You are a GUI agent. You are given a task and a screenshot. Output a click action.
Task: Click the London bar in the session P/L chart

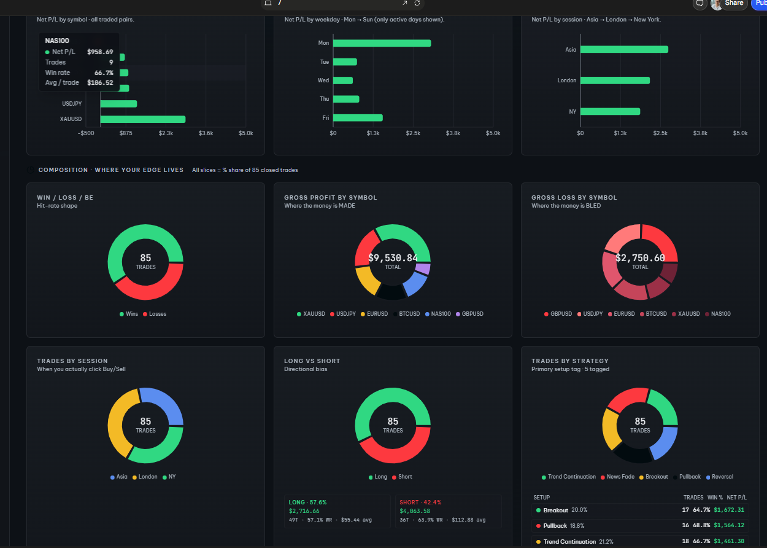[x=615, y=80]
